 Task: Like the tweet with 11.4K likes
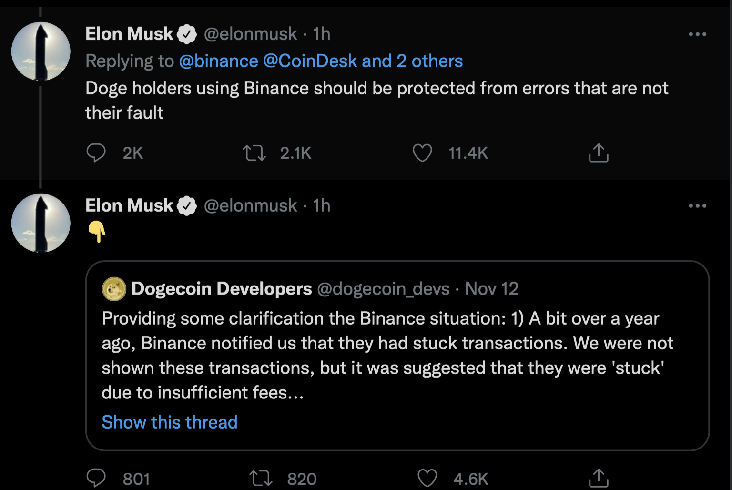[x=422, y=153]
